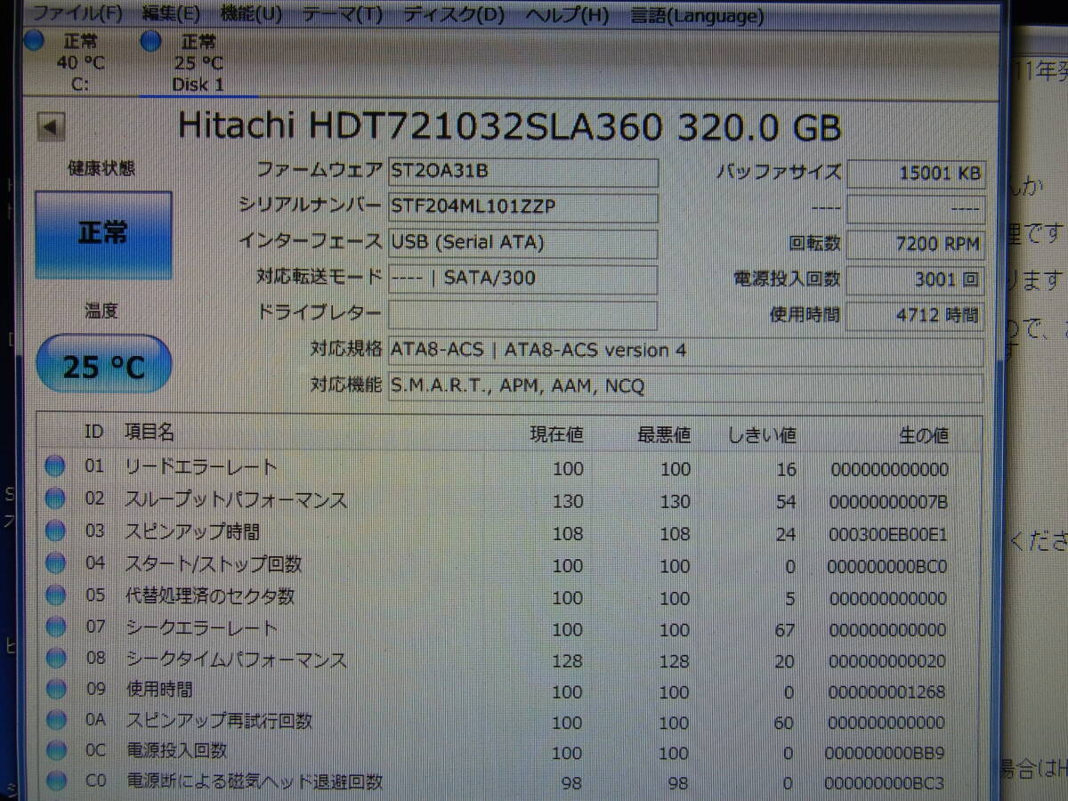Image resolution: width=1068 pixels, height=801 pixels.
Task: Open the 言語(Language) menu
Action: pyautogui.click(x=697, y=14)
